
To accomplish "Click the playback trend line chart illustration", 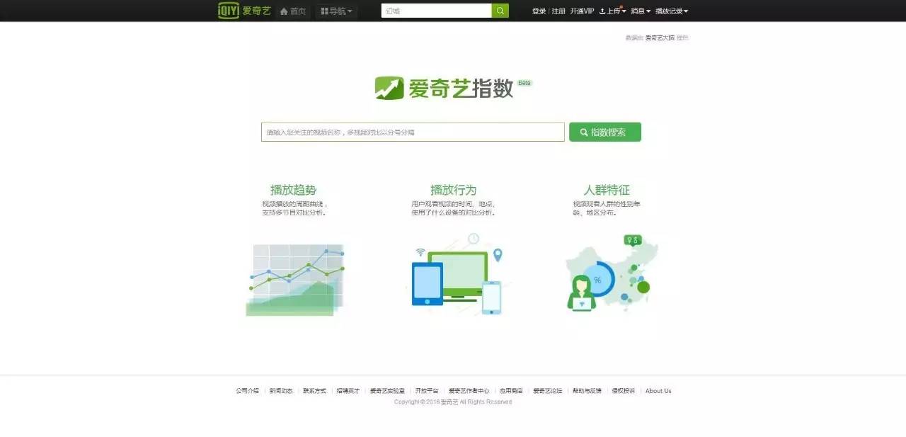I will (297, 279).
